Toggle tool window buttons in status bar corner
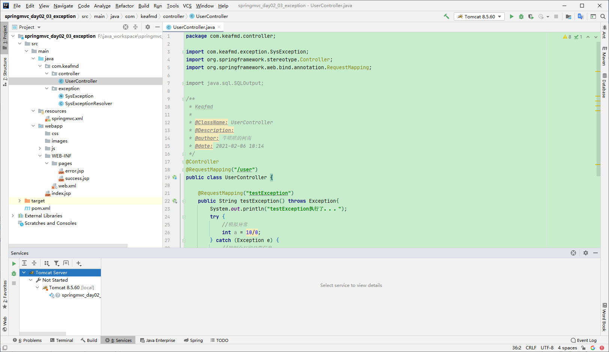The image size is (609, 352). click(x=5, y=348)
